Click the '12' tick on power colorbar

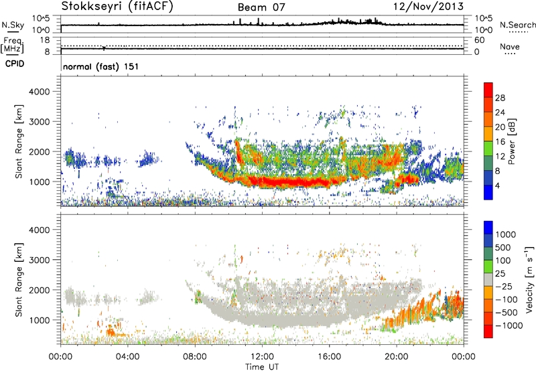(x=500, y=157)
